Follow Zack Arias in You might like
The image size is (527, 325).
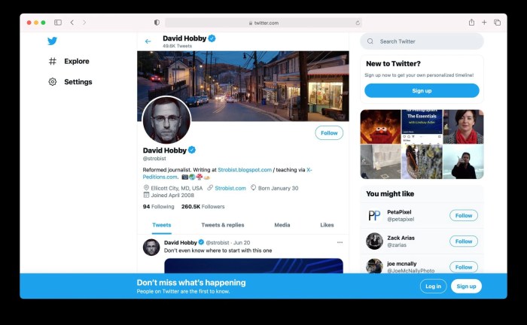(464, 241)
